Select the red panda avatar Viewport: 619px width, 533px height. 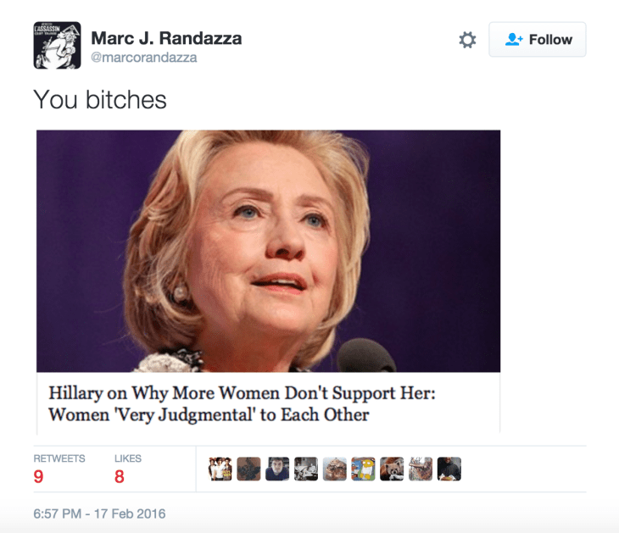coord(392,469)
